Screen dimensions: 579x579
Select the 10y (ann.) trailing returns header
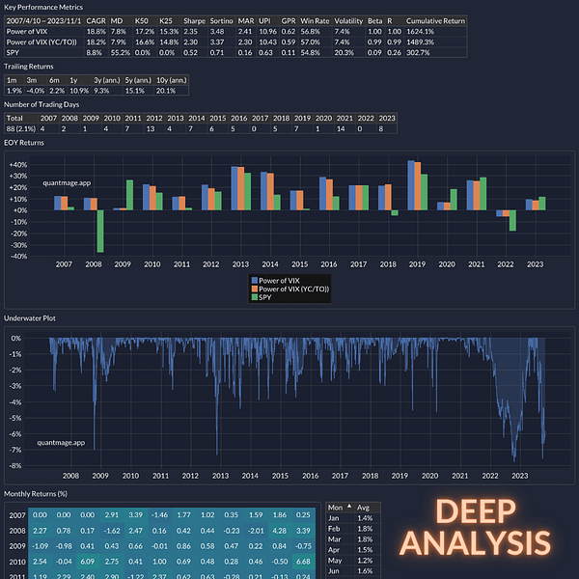172,80
